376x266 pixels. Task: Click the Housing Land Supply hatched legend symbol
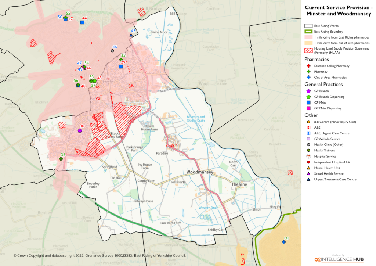(308, 50)
